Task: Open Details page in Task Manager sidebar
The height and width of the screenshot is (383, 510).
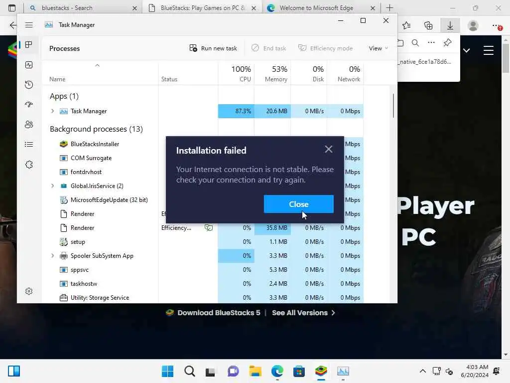Action: (x=29, y=144)
